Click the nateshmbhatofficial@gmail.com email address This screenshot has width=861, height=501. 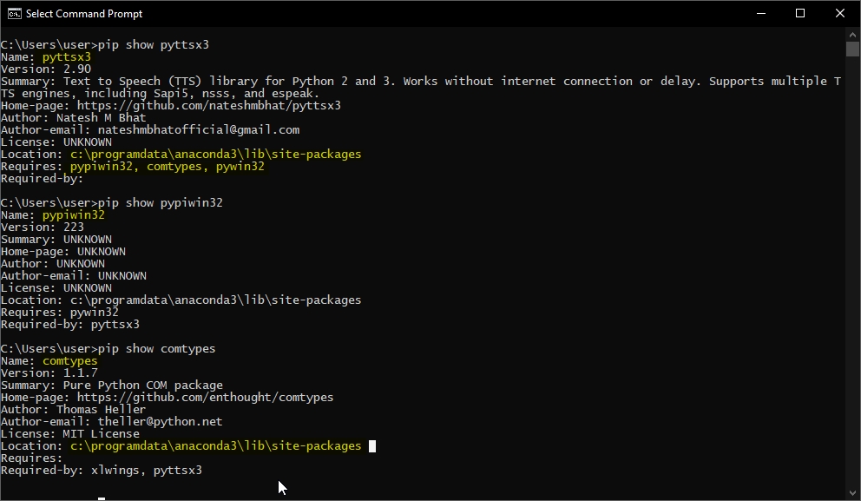pos(199,130)
